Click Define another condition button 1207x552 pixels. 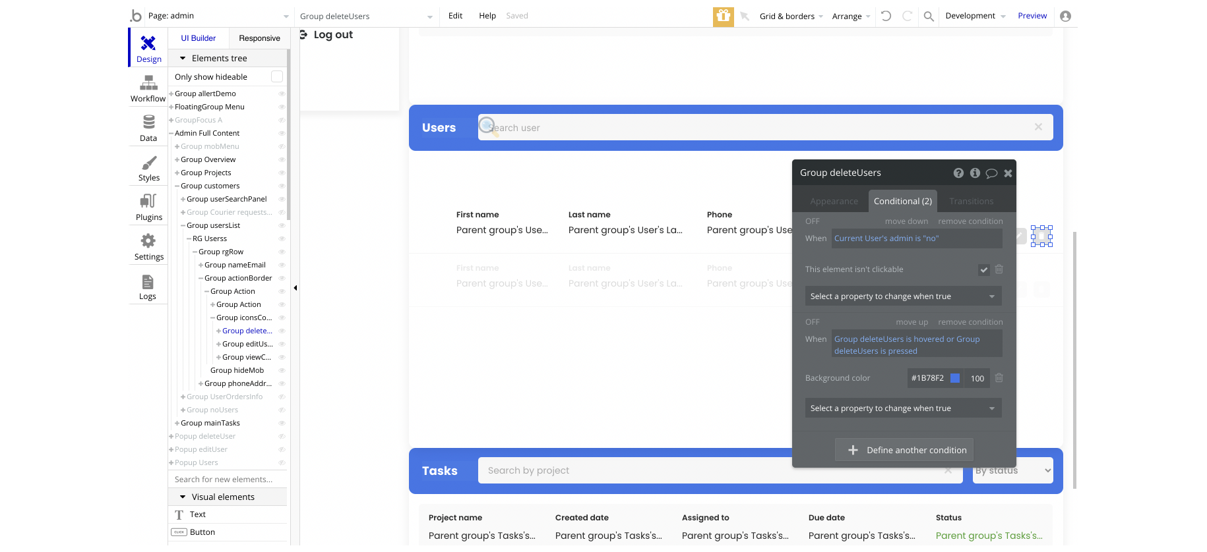pyautogui.click(x=904, y=450)
